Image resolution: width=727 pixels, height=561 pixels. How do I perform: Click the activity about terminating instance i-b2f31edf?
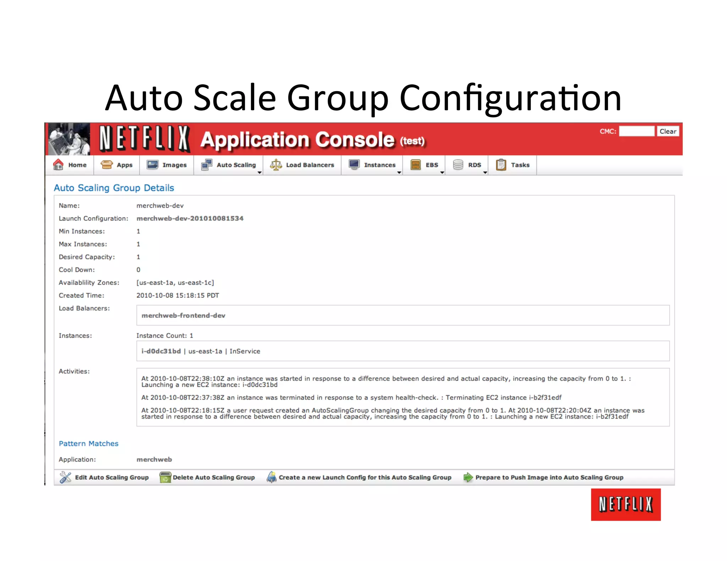pyautogui.click(x=351, y=398)
